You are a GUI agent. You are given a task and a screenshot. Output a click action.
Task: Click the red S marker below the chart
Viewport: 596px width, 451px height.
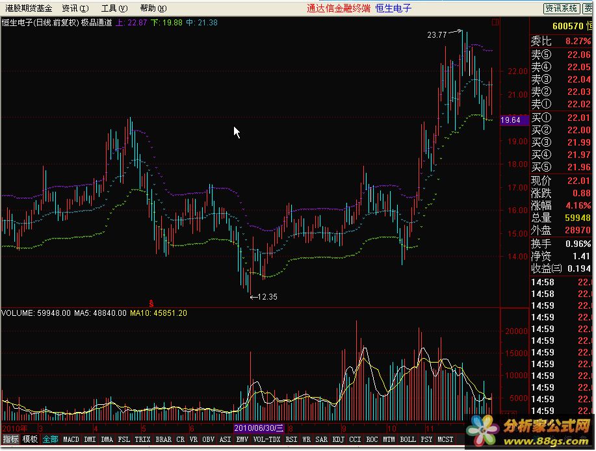(151, 303)
